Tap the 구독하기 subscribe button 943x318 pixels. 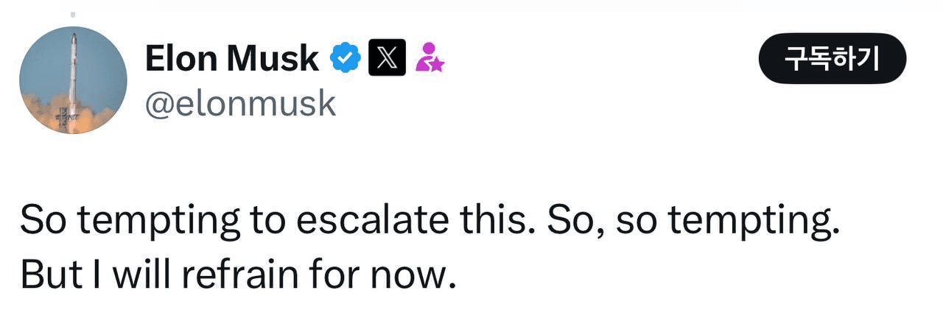(x=832, y=58)
